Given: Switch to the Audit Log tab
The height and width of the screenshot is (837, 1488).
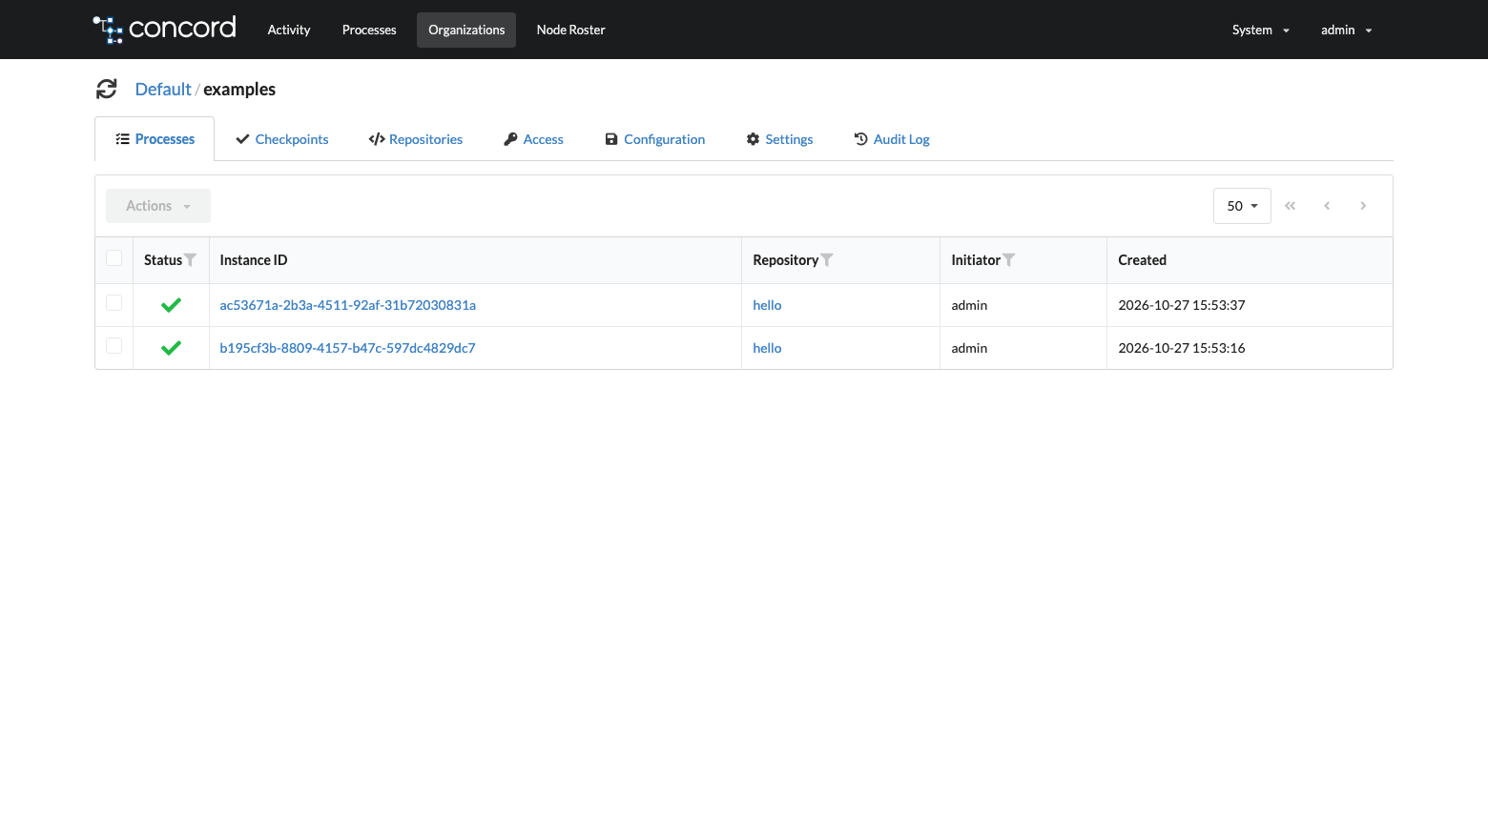Looking at the screenshot, I should 892,139.
